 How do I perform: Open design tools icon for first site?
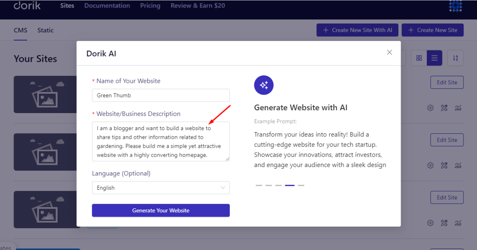point(444,108)
